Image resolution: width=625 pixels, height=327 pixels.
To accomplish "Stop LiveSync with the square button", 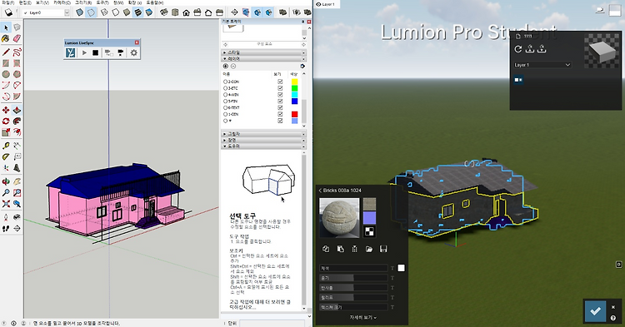I will (95, 52).
